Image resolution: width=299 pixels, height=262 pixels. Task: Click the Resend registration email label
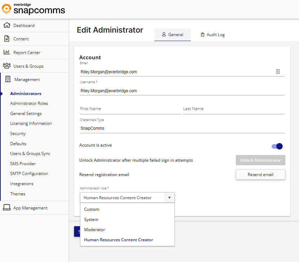pyautogui.click(x=104, y=175)
